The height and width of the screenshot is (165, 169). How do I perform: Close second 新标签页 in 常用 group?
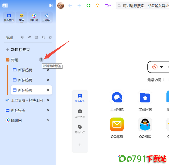[48, 80]
